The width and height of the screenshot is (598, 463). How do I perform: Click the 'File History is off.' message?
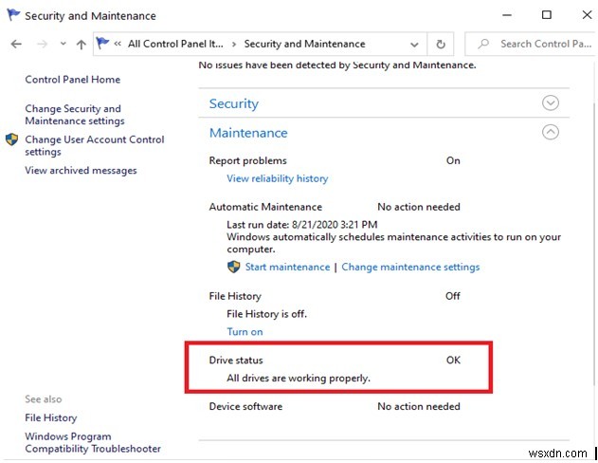pyautogui.click(x=266, y=314)
